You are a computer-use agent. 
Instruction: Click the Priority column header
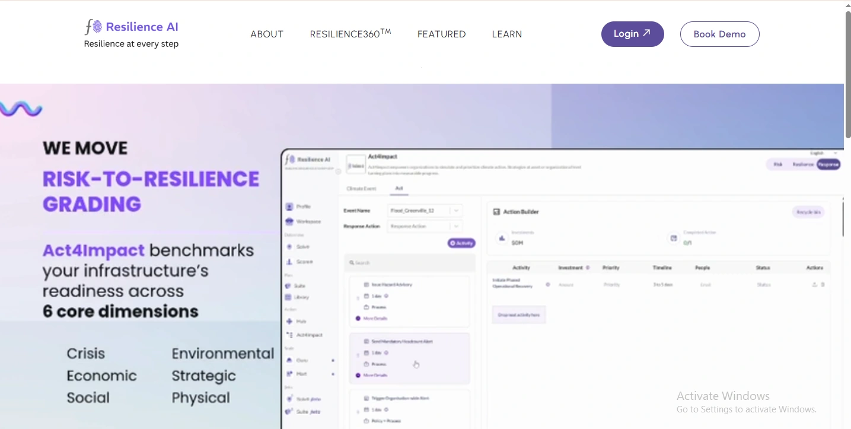(x=611, y=268)
